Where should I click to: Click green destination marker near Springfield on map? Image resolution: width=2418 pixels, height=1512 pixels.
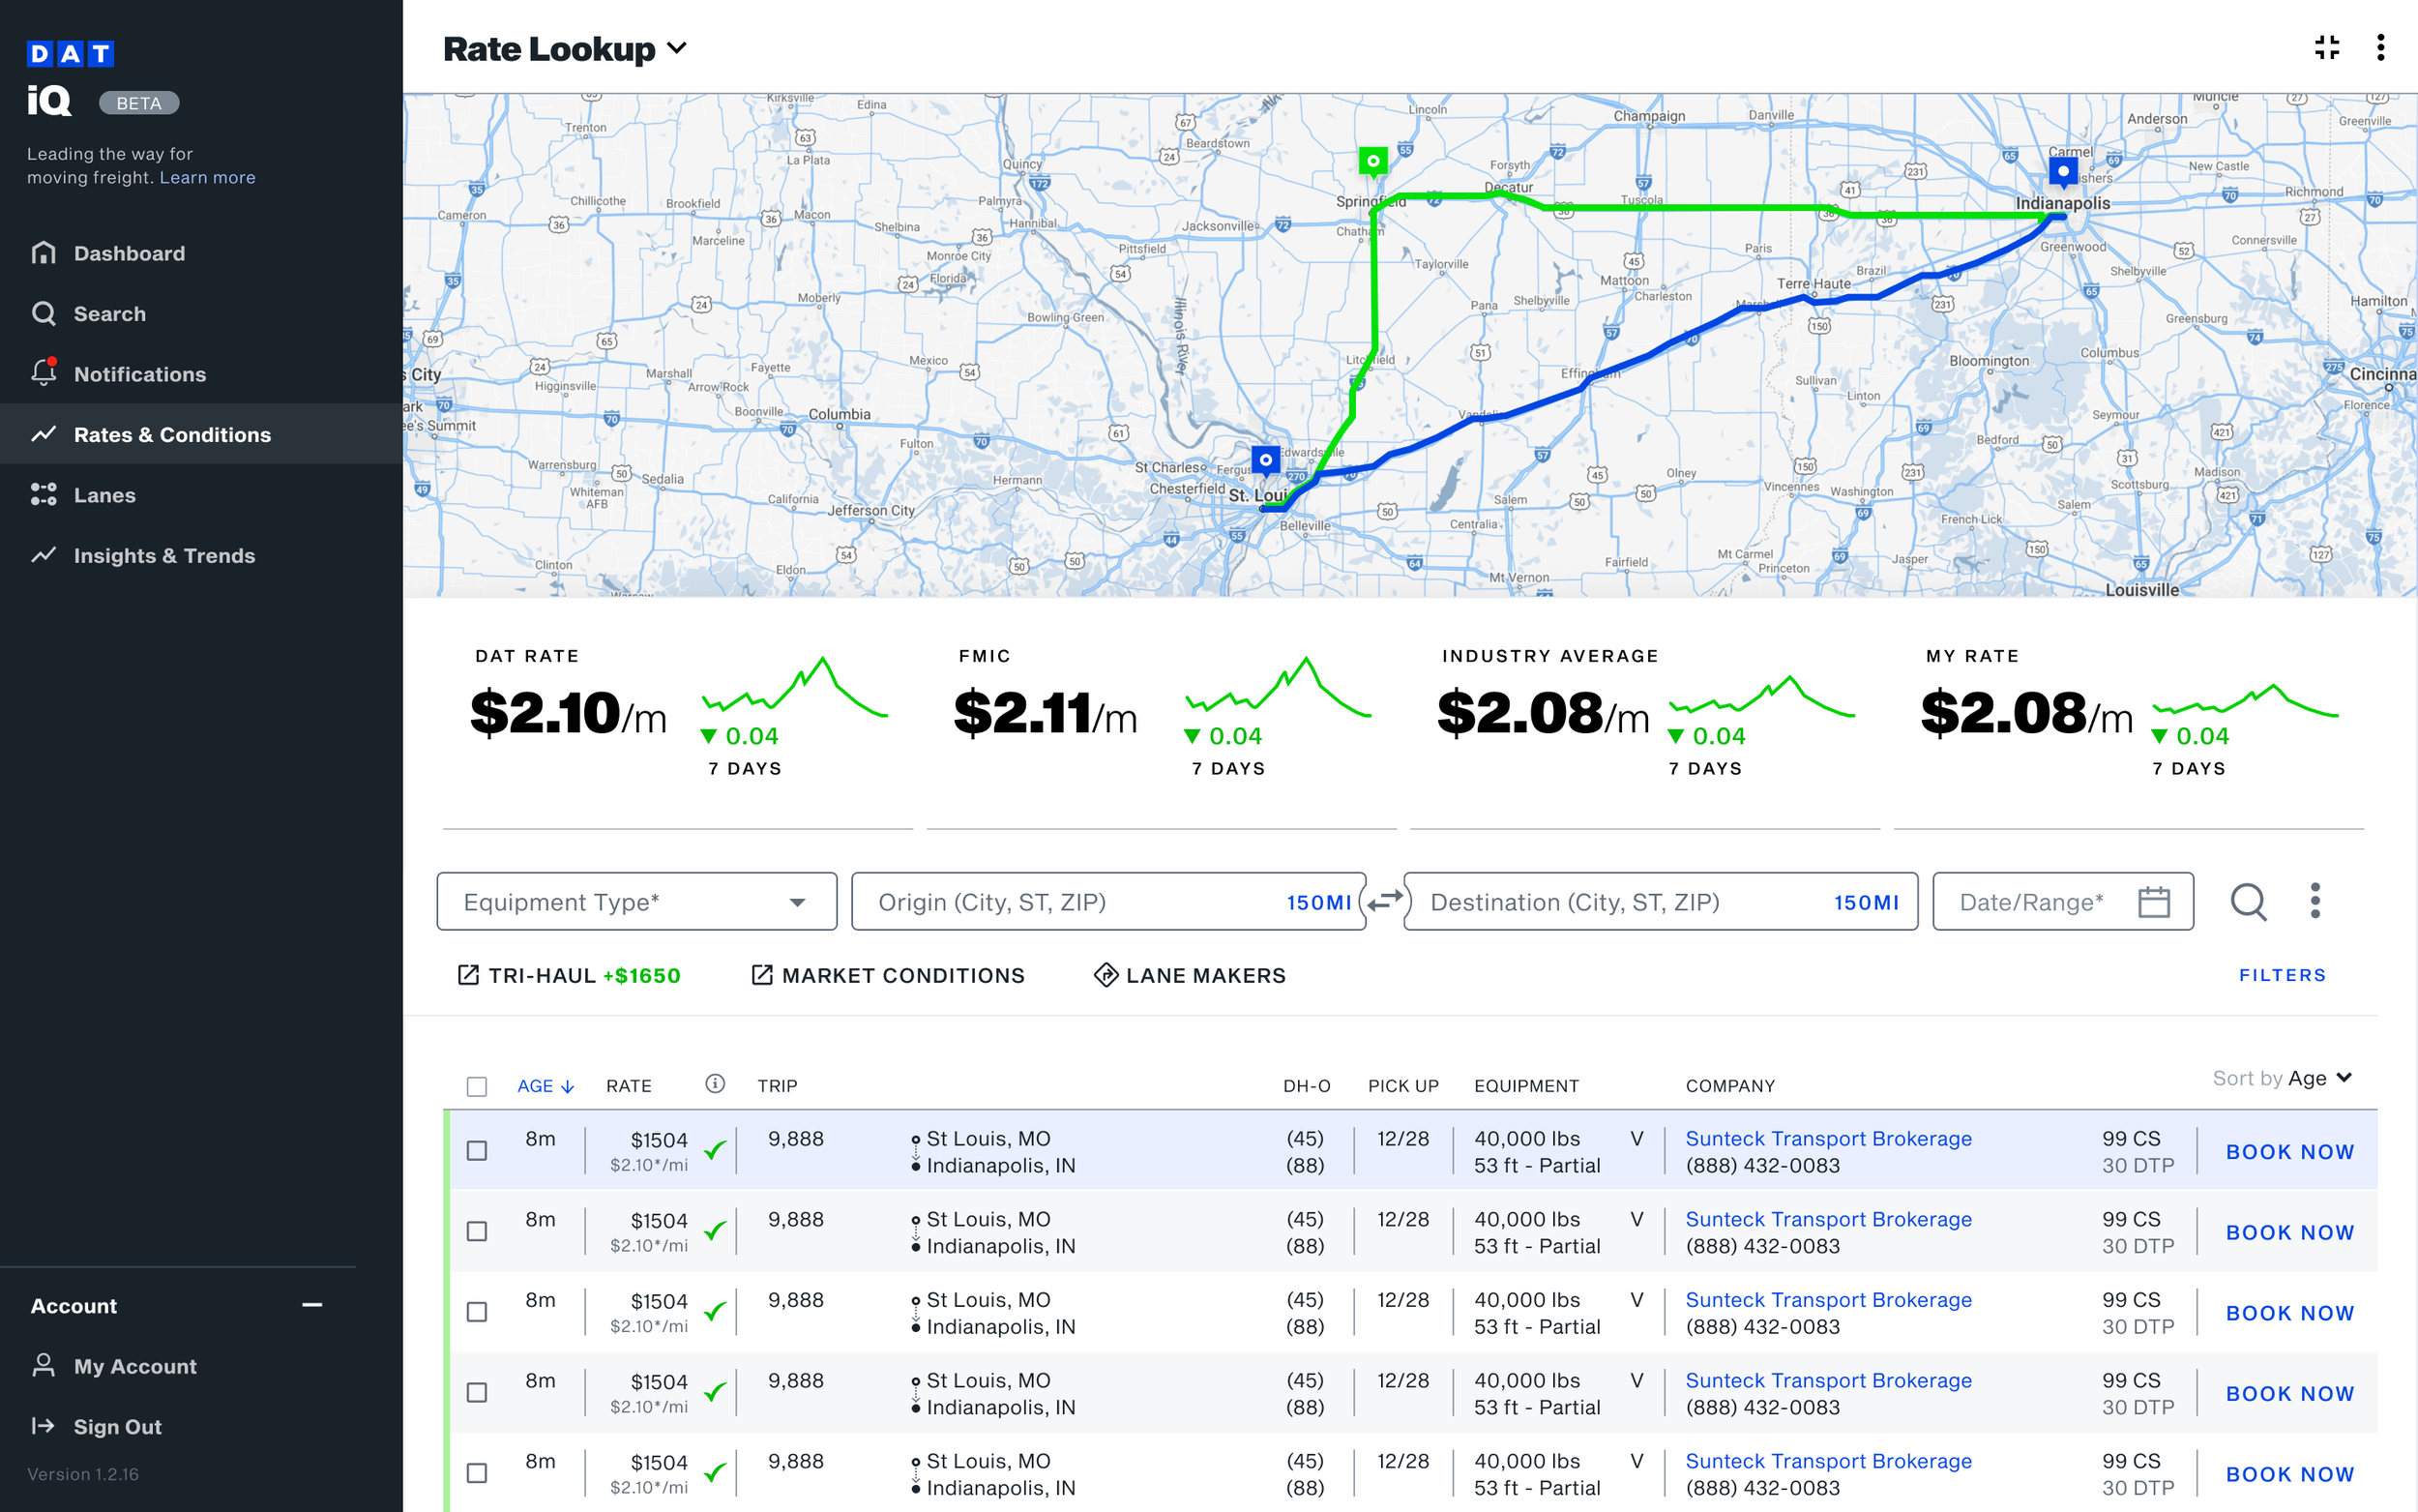coord(1372,162)
